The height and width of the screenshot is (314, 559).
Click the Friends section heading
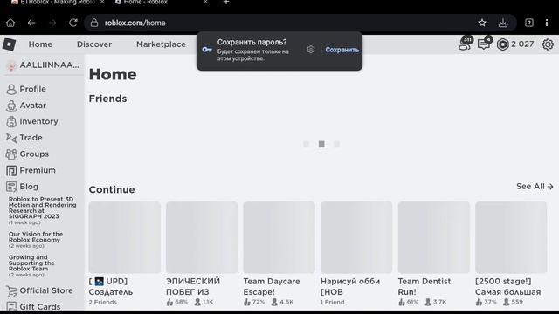(107, 99)
